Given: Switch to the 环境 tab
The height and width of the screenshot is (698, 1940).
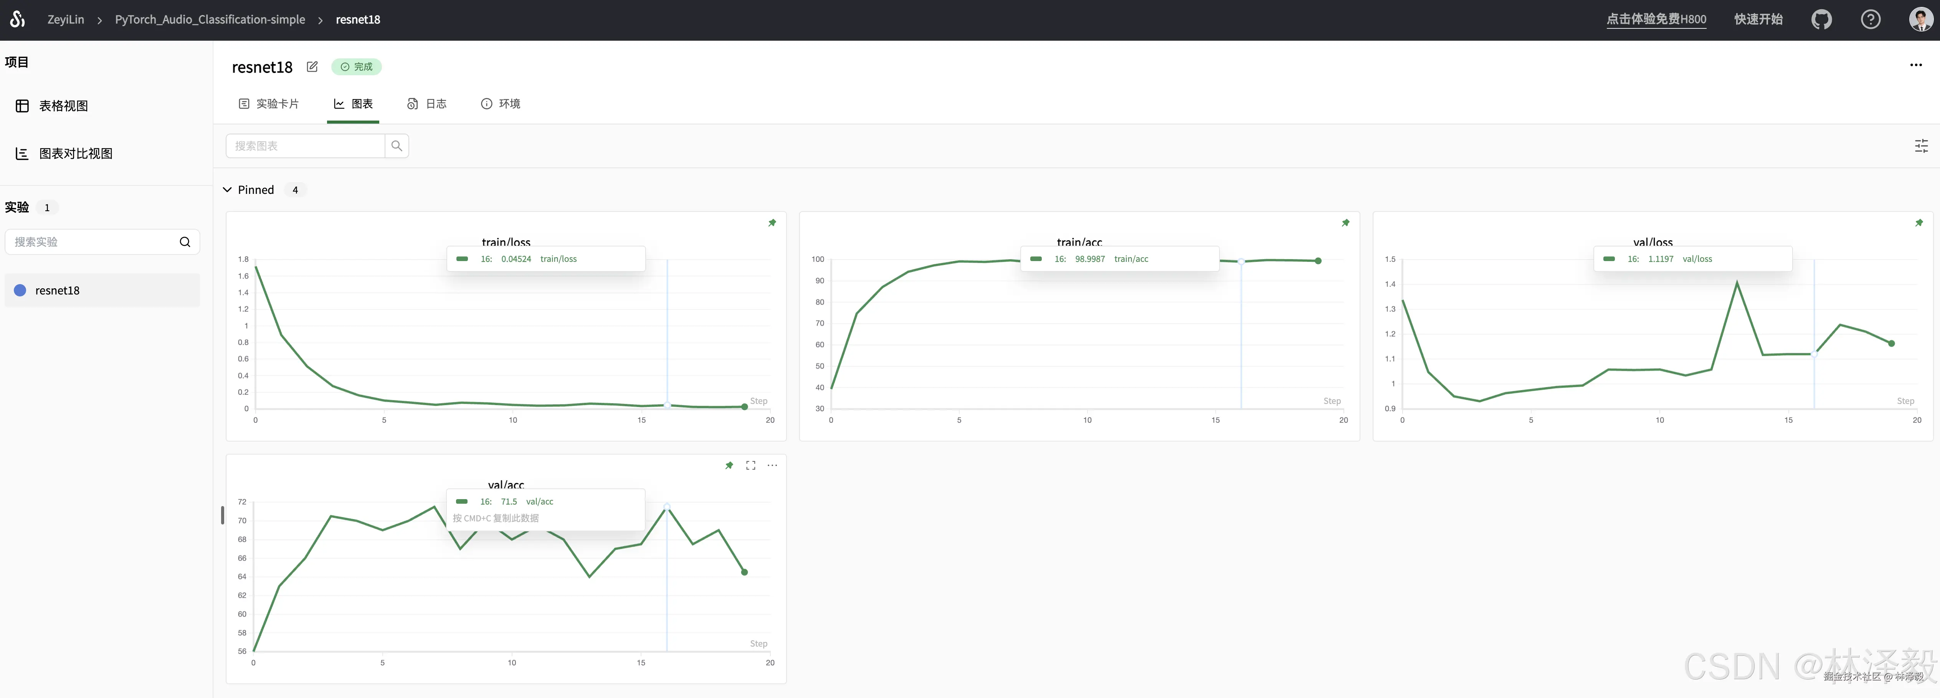Looking at the screenshot, I should [501, 104].
